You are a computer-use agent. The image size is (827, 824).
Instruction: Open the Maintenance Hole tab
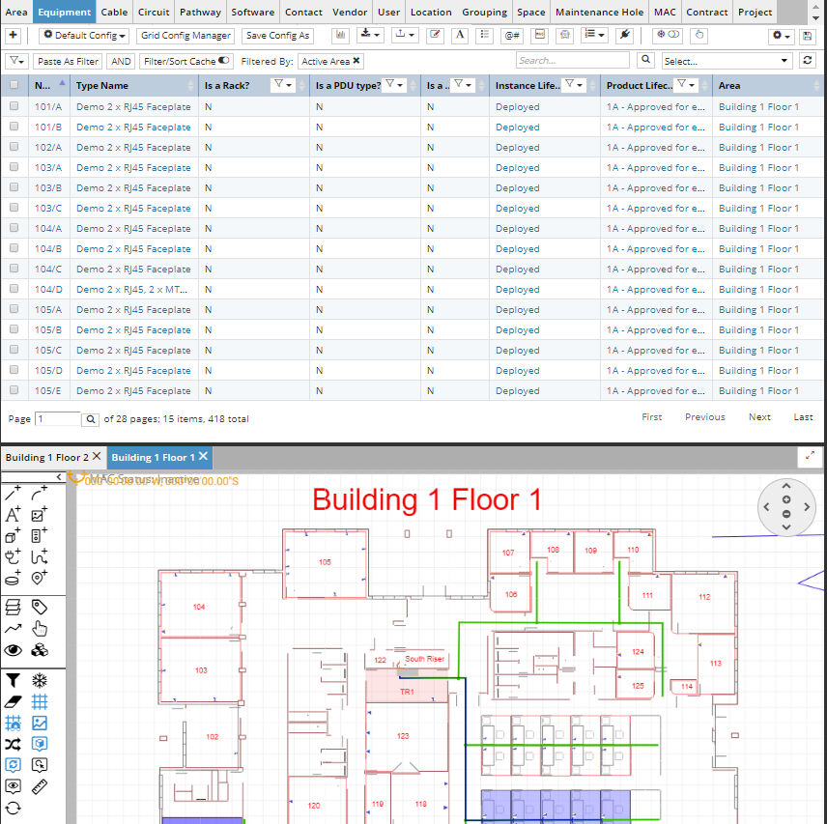click(x=599, y=12)
